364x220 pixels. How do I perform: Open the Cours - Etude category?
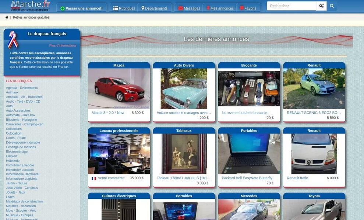pyautogui.click(x=16, y=138)
